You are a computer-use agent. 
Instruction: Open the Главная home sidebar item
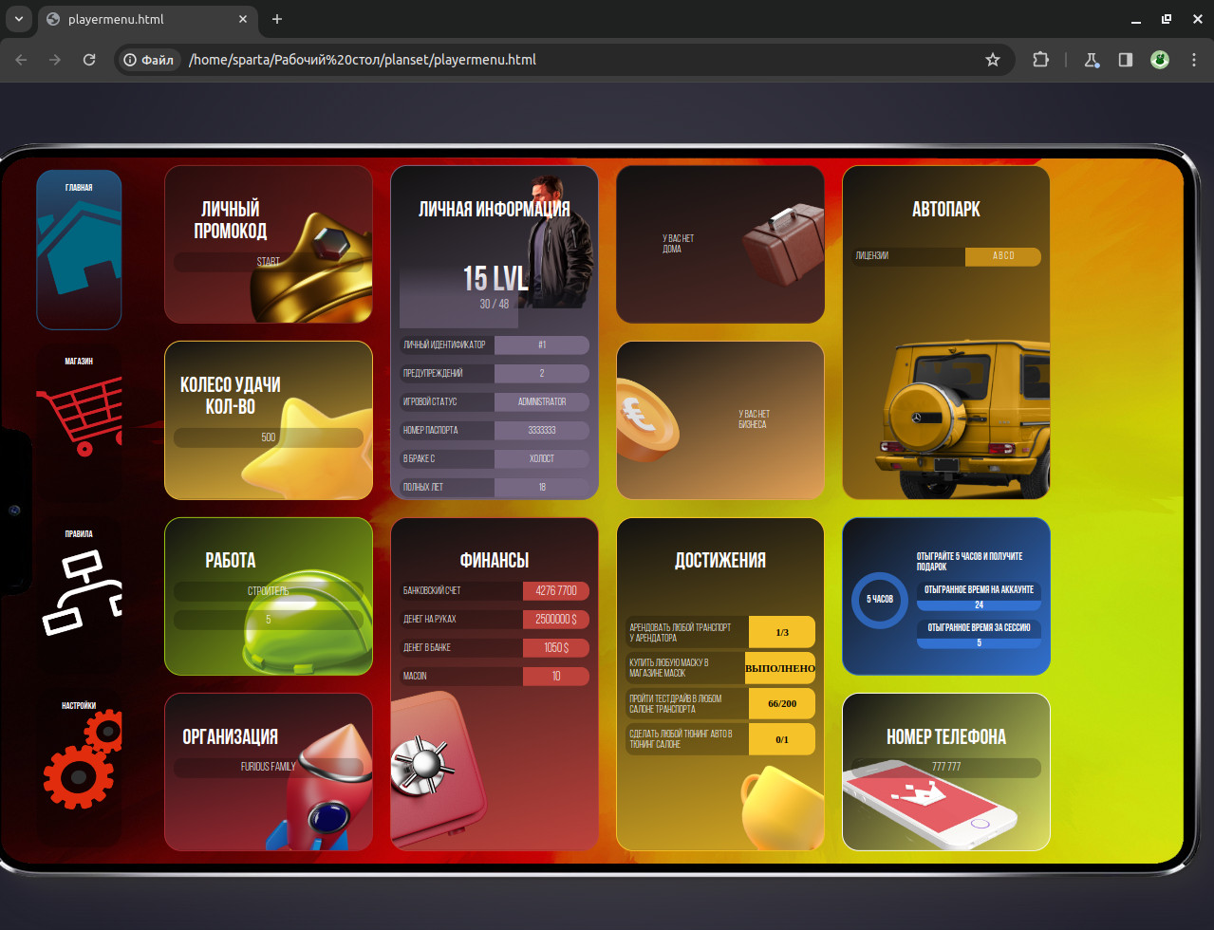tap(79, 250)
